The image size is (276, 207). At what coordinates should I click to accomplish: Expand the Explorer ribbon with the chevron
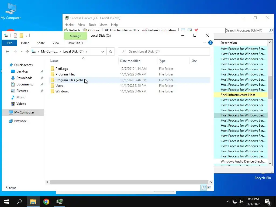coord(205,43)
